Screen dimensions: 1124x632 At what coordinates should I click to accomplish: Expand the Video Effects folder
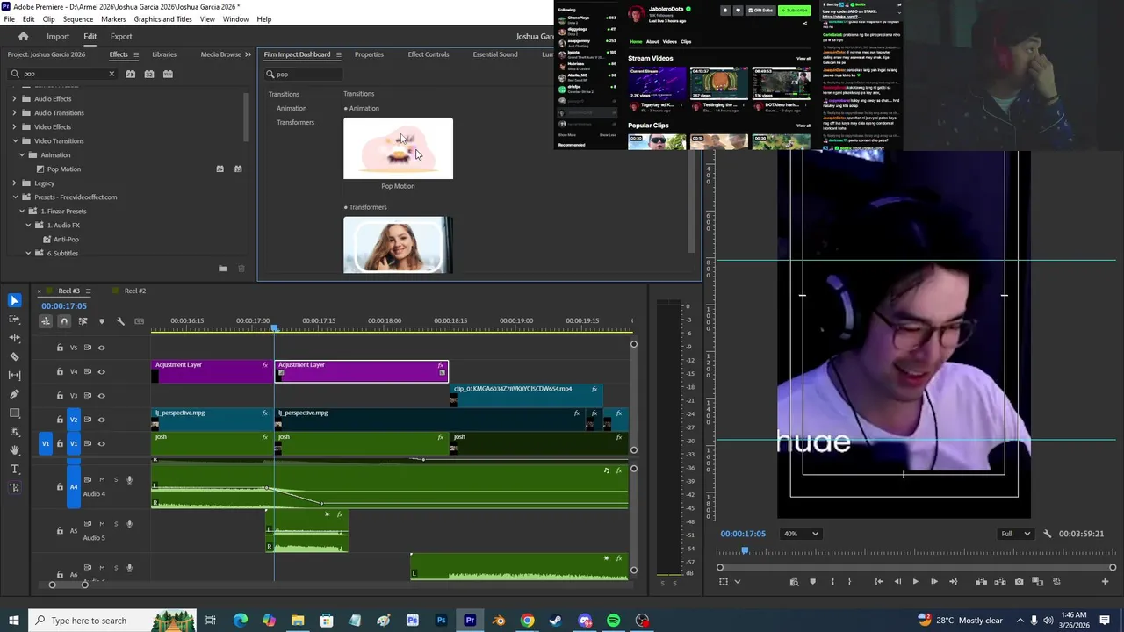14,126
